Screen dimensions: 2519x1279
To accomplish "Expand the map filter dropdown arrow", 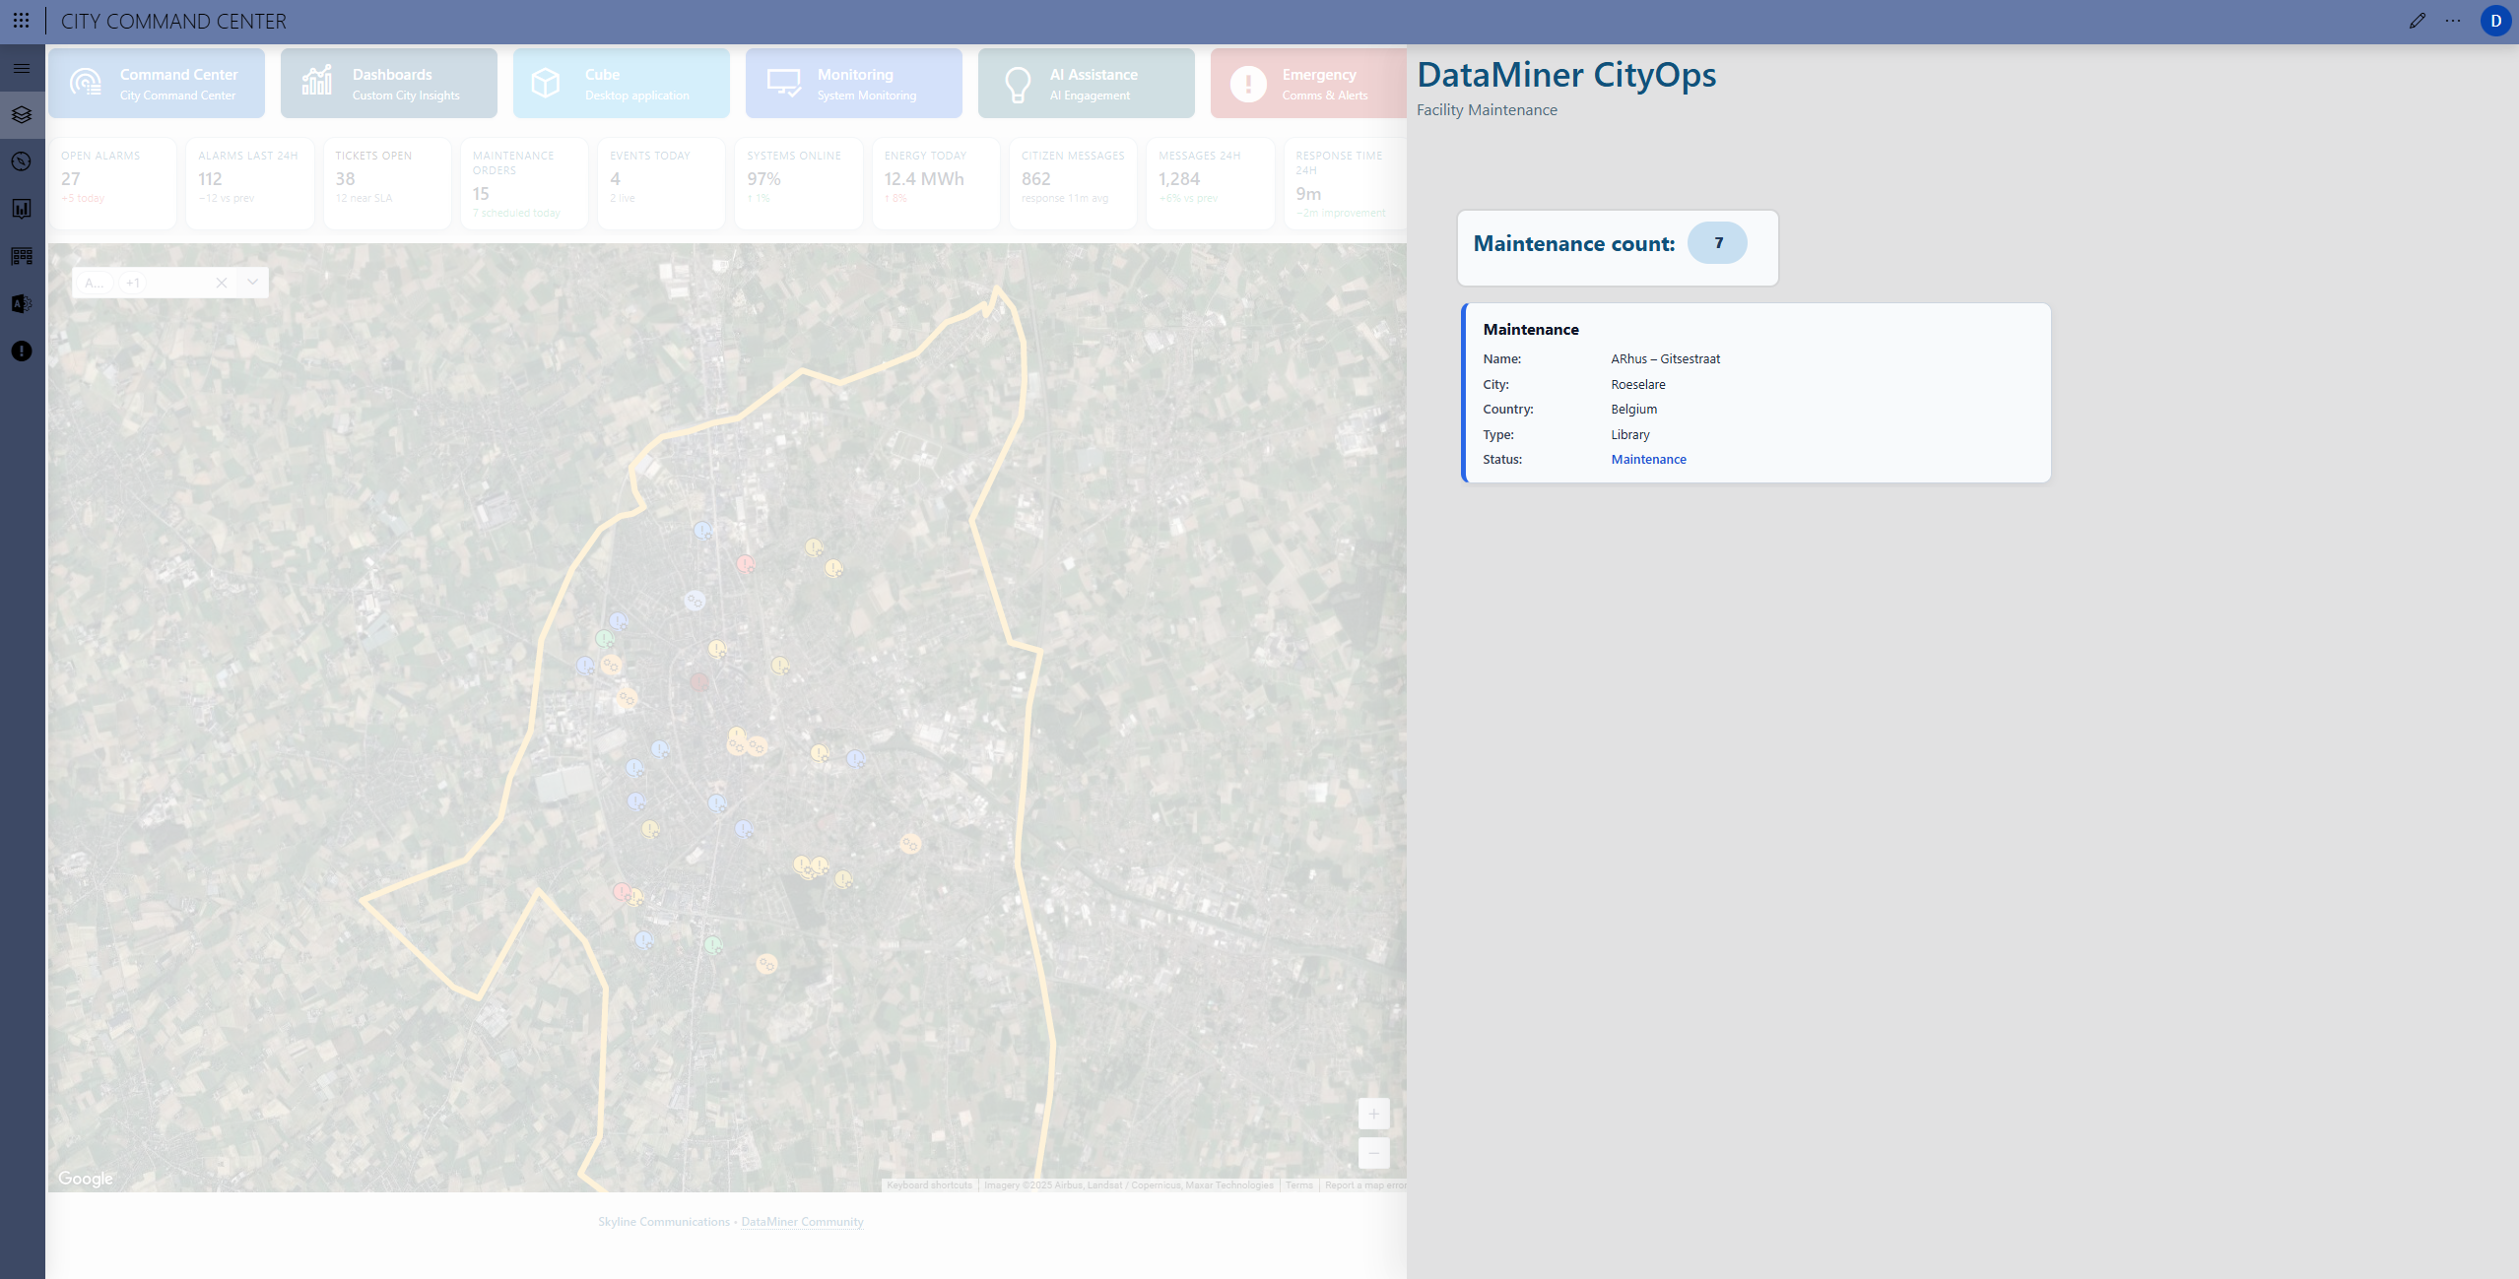I will [252, 283].
